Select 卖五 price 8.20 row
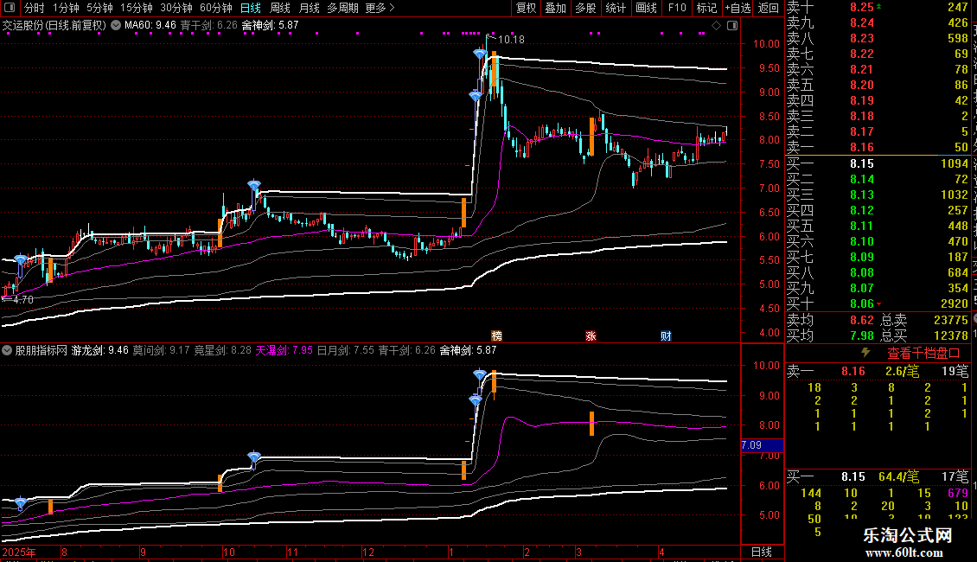The width and height of the screenshot is (977, 562). pyautogui.click(x=878, y=86)
